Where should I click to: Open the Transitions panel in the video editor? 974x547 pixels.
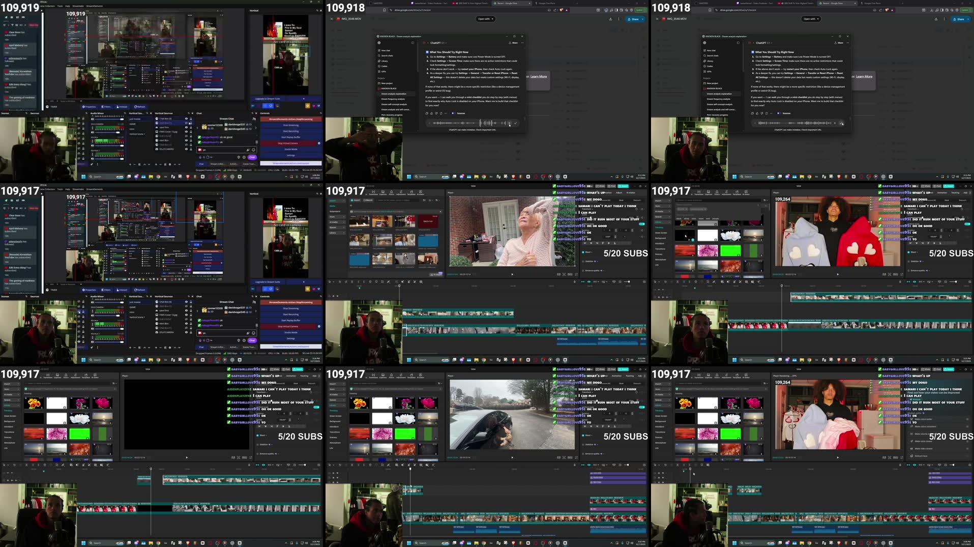click(374, 192)
